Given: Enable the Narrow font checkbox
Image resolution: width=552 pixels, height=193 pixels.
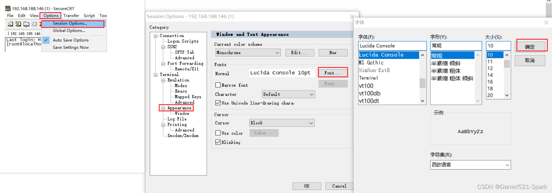Looking at the screenshot, I should (218, 85).
